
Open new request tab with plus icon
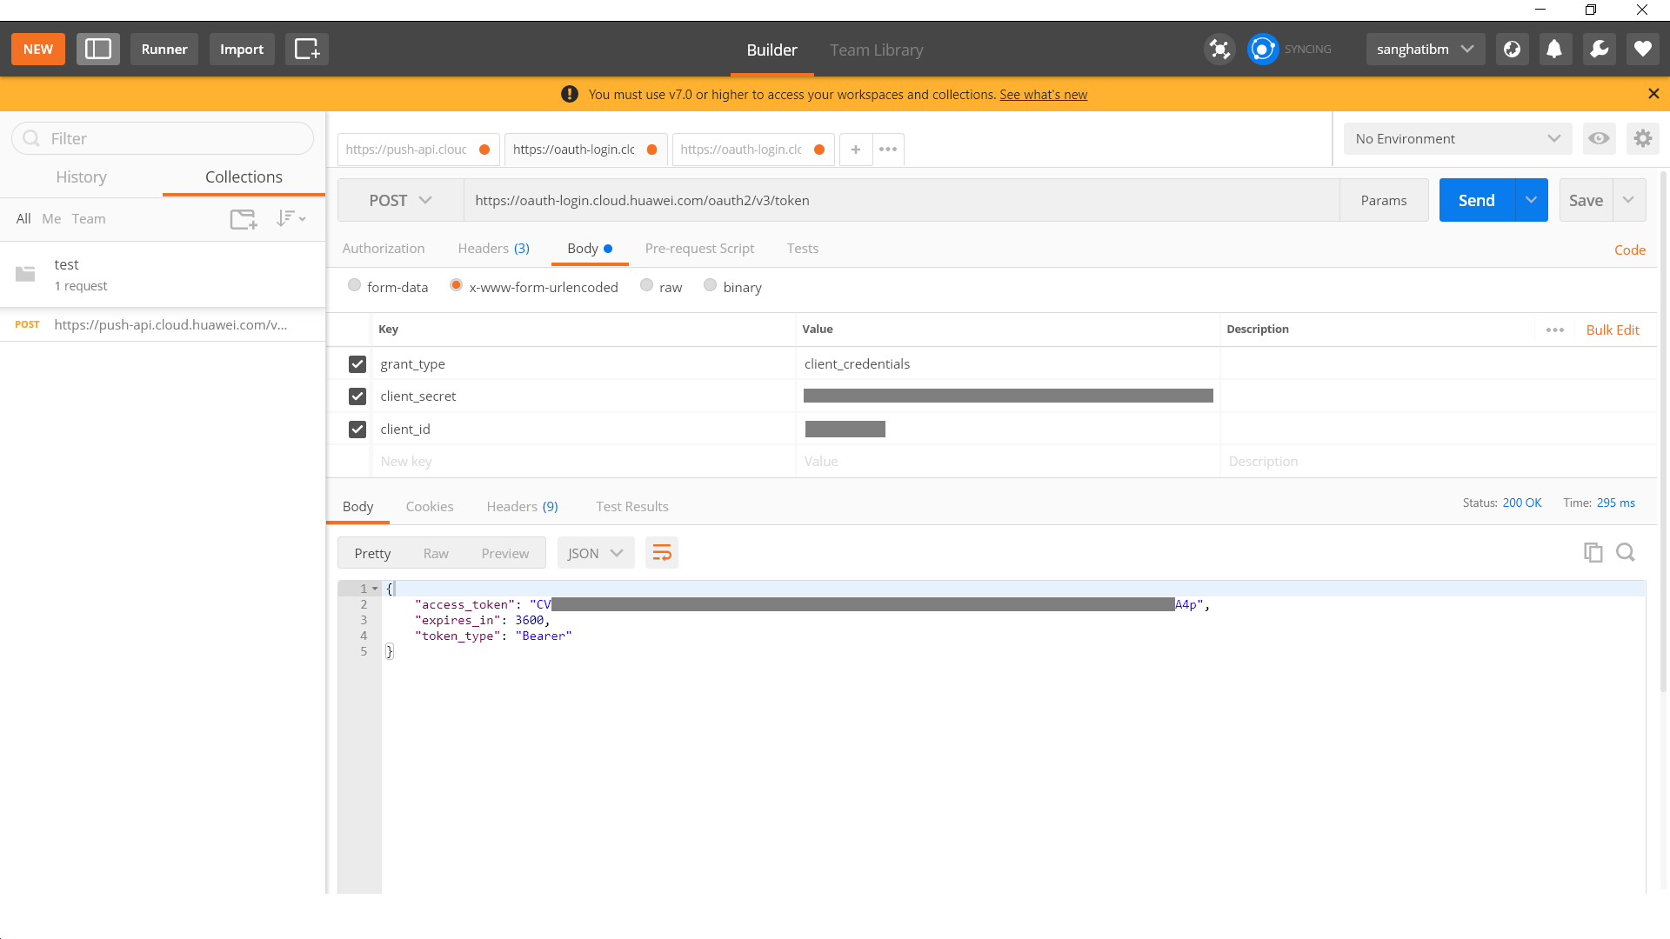tap(856, 149)
